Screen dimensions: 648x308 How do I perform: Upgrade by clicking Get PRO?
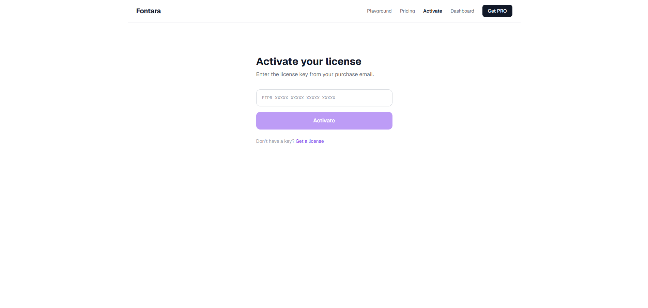coord(497,11)
